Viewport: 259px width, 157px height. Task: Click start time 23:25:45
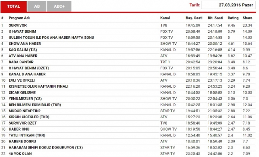pos(193,153)
